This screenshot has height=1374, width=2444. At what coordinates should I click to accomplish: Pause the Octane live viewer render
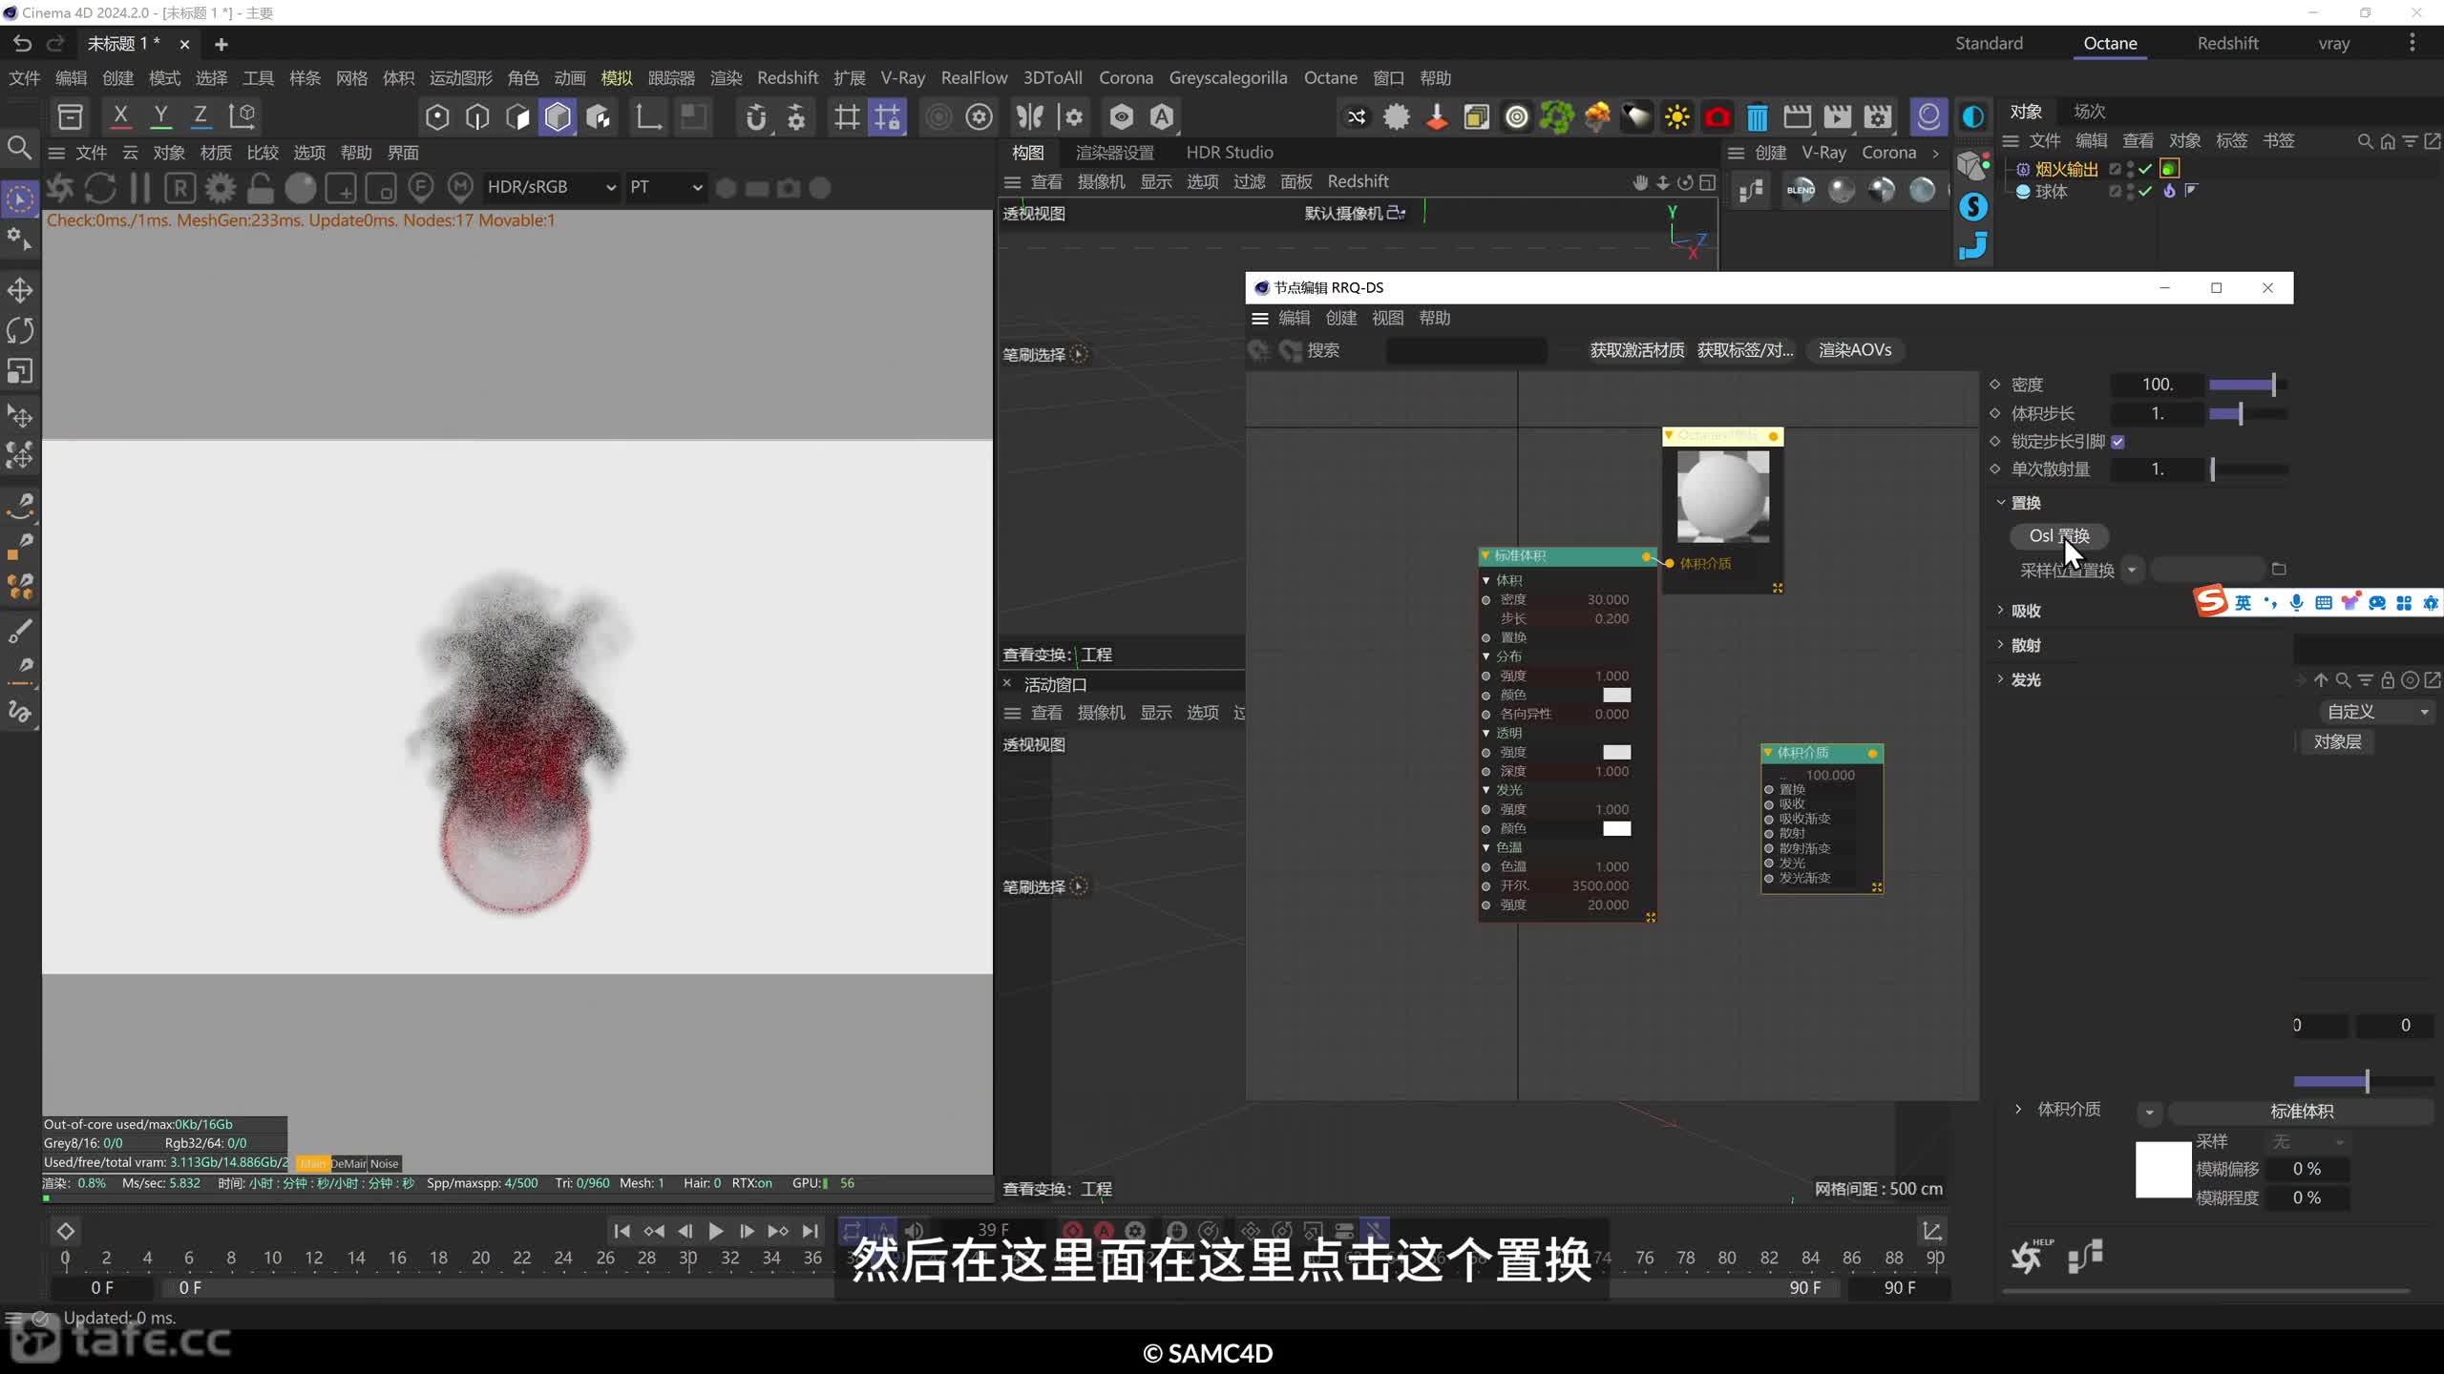(x=140, y=188)
